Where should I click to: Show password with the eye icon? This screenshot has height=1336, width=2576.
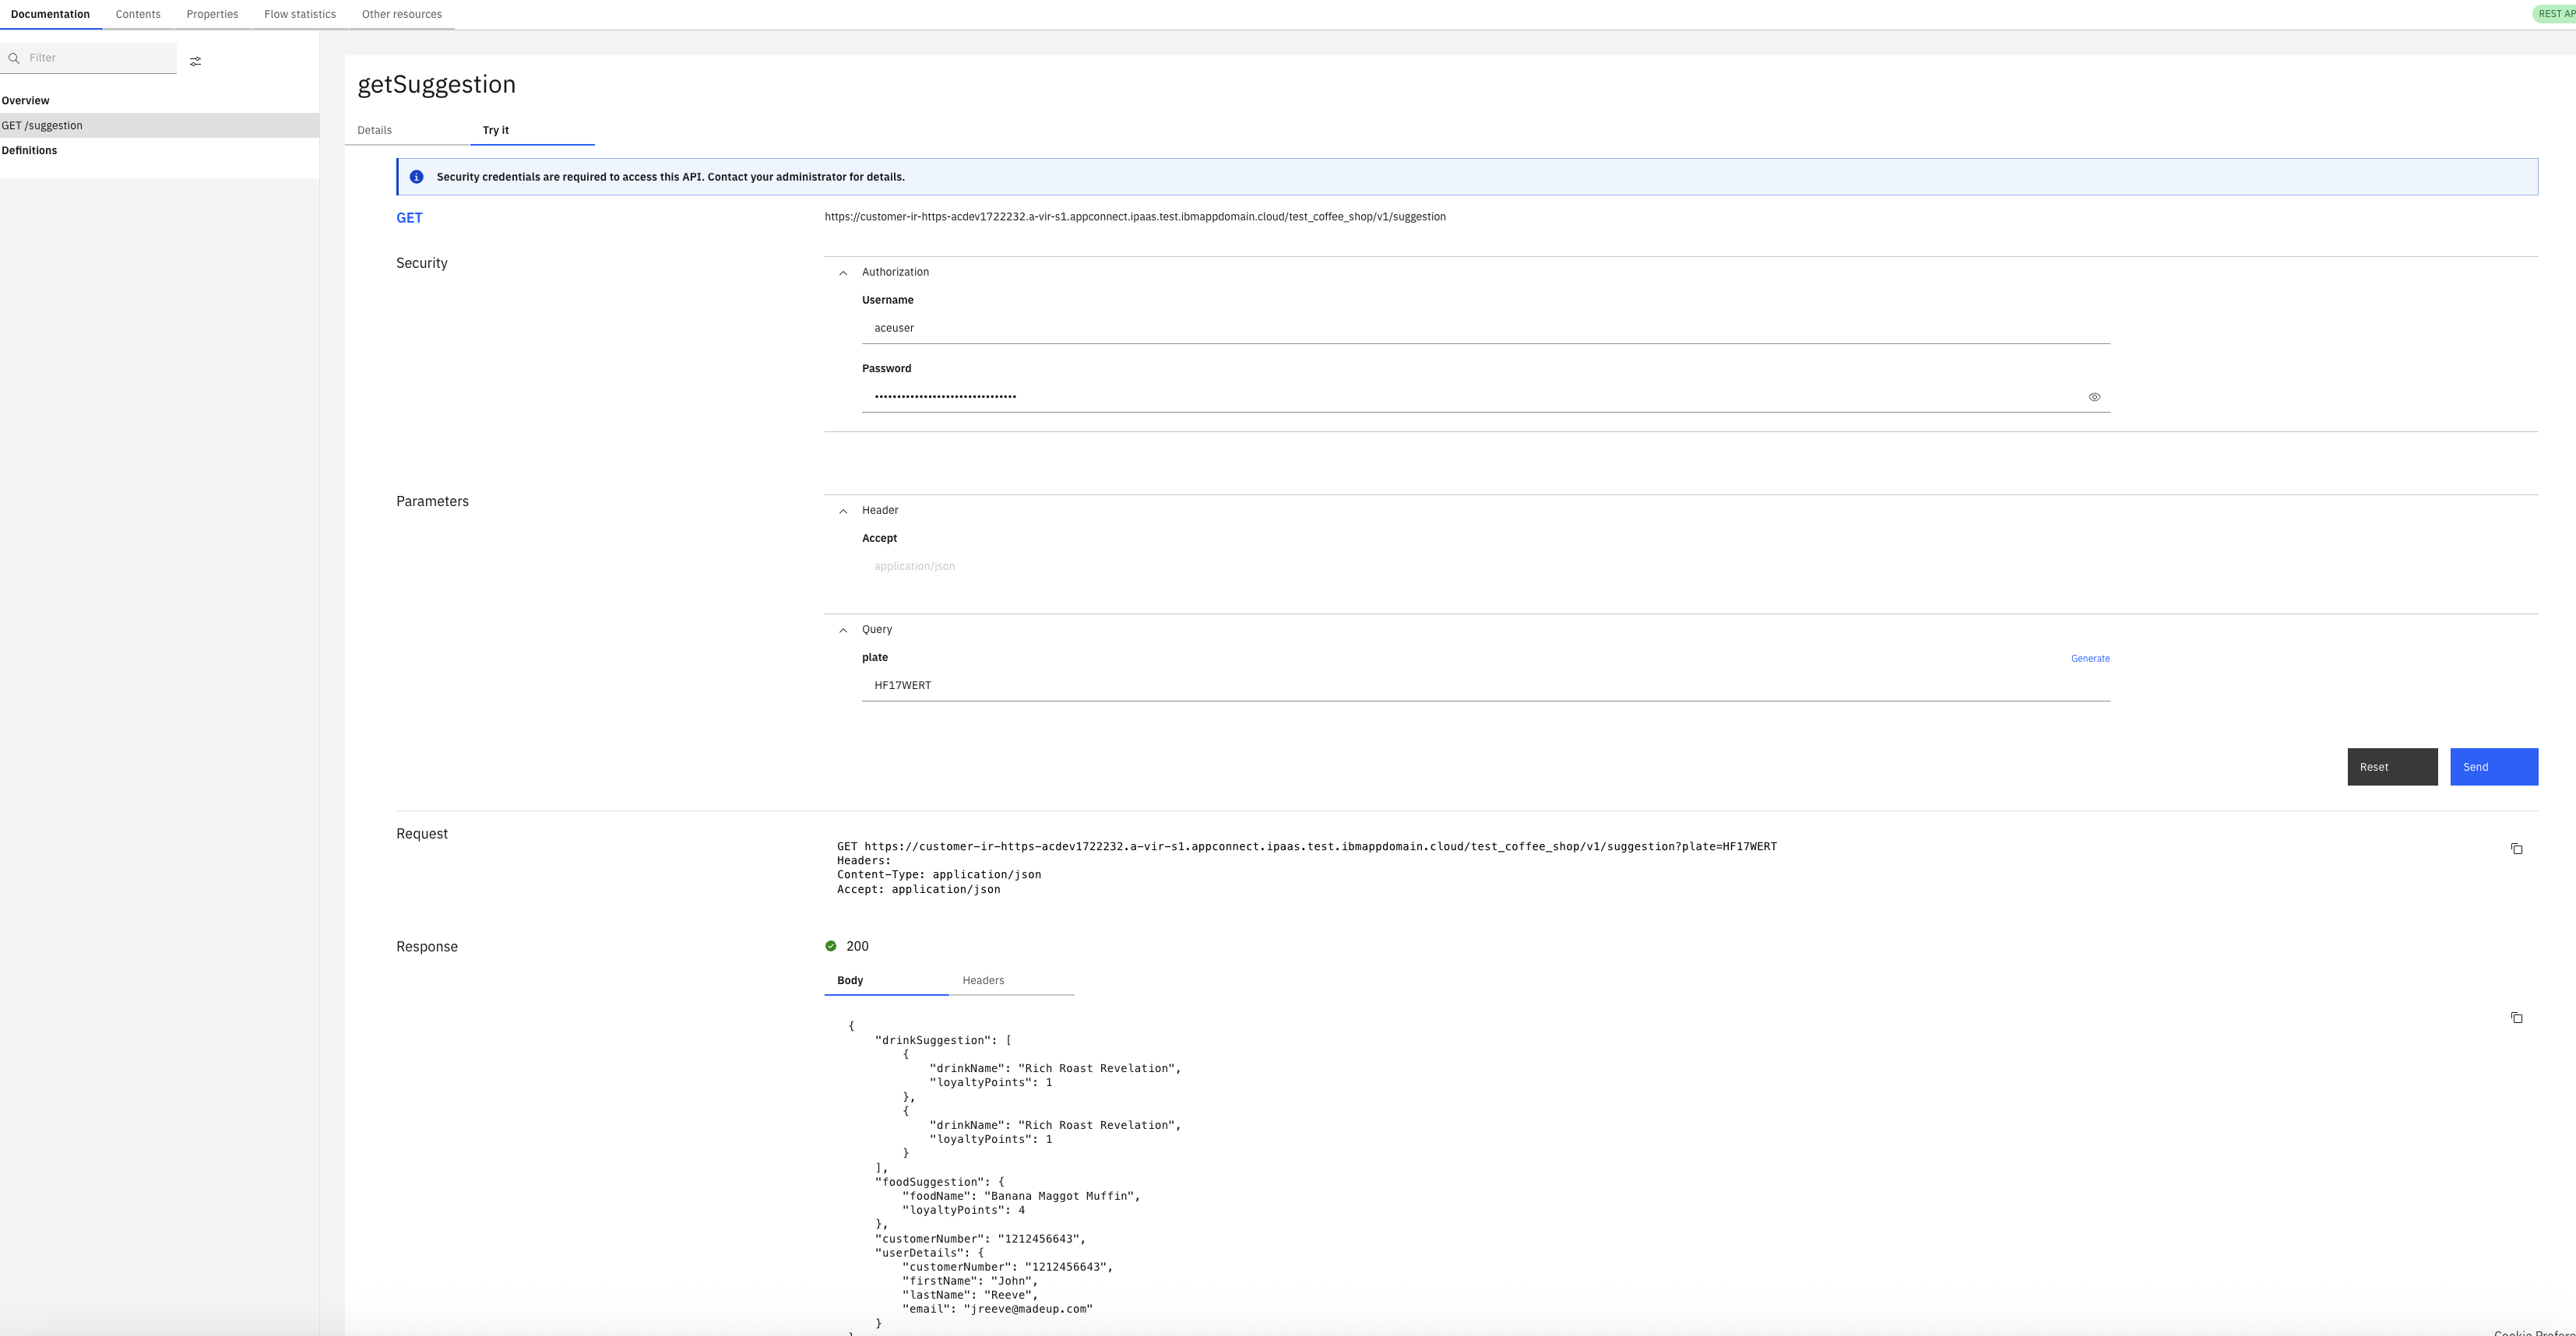pyautogui.click(x=2094, y=397)
